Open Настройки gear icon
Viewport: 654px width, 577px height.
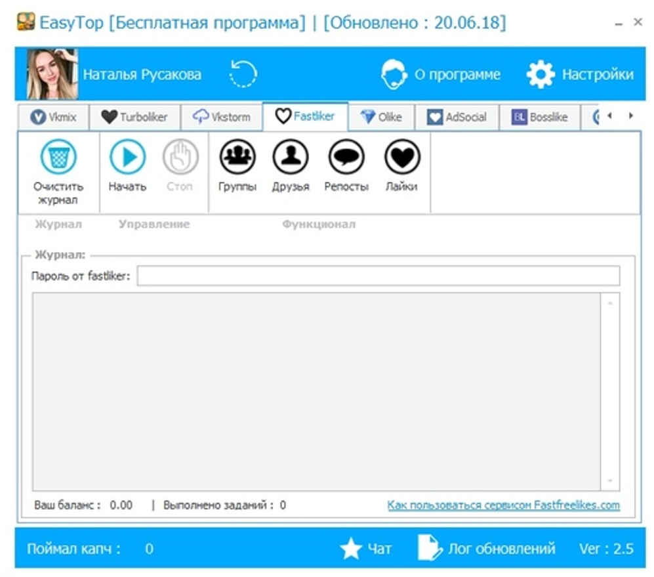(541, 74)
